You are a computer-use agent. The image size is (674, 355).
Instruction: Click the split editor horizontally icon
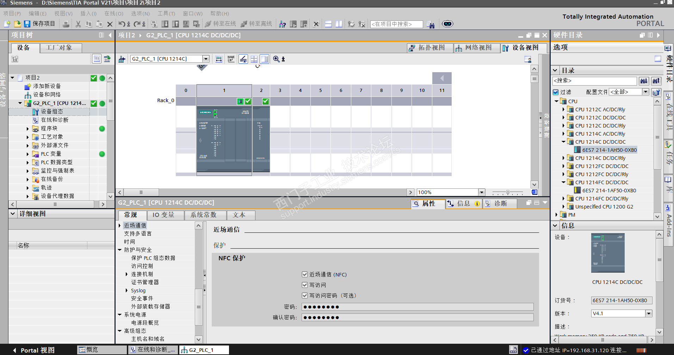[328, 24]
